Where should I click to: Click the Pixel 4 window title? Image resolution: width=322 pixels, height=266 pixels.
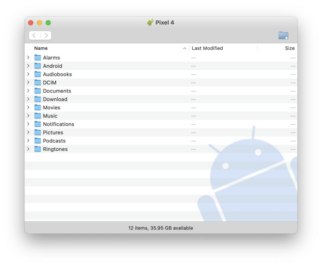coord(165,22)
